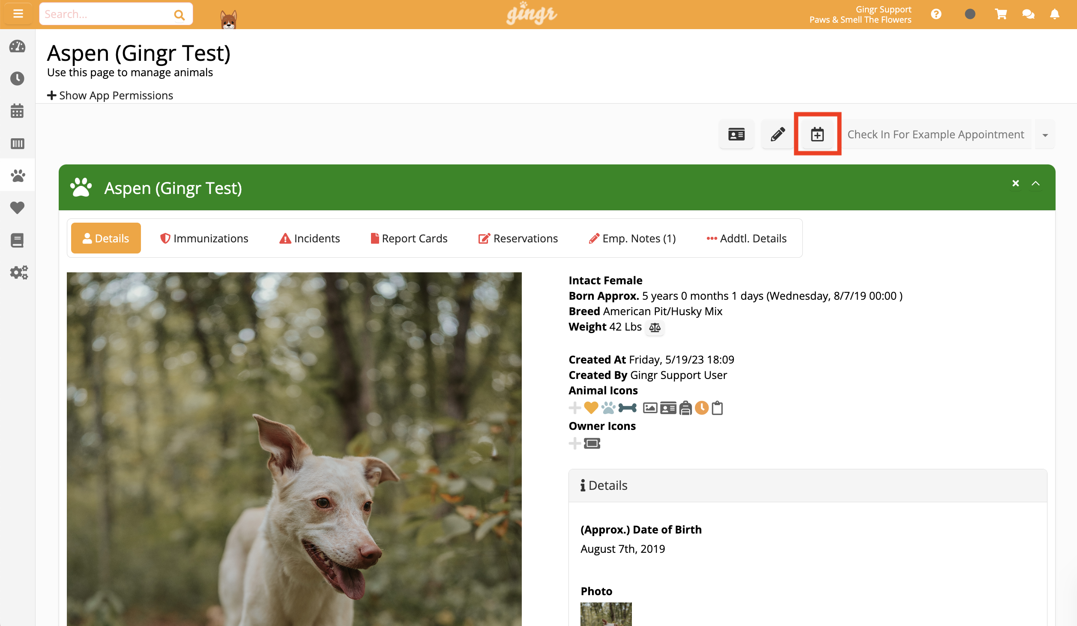
Task: Click the ID card animal icon
Action: coord(668,408)
